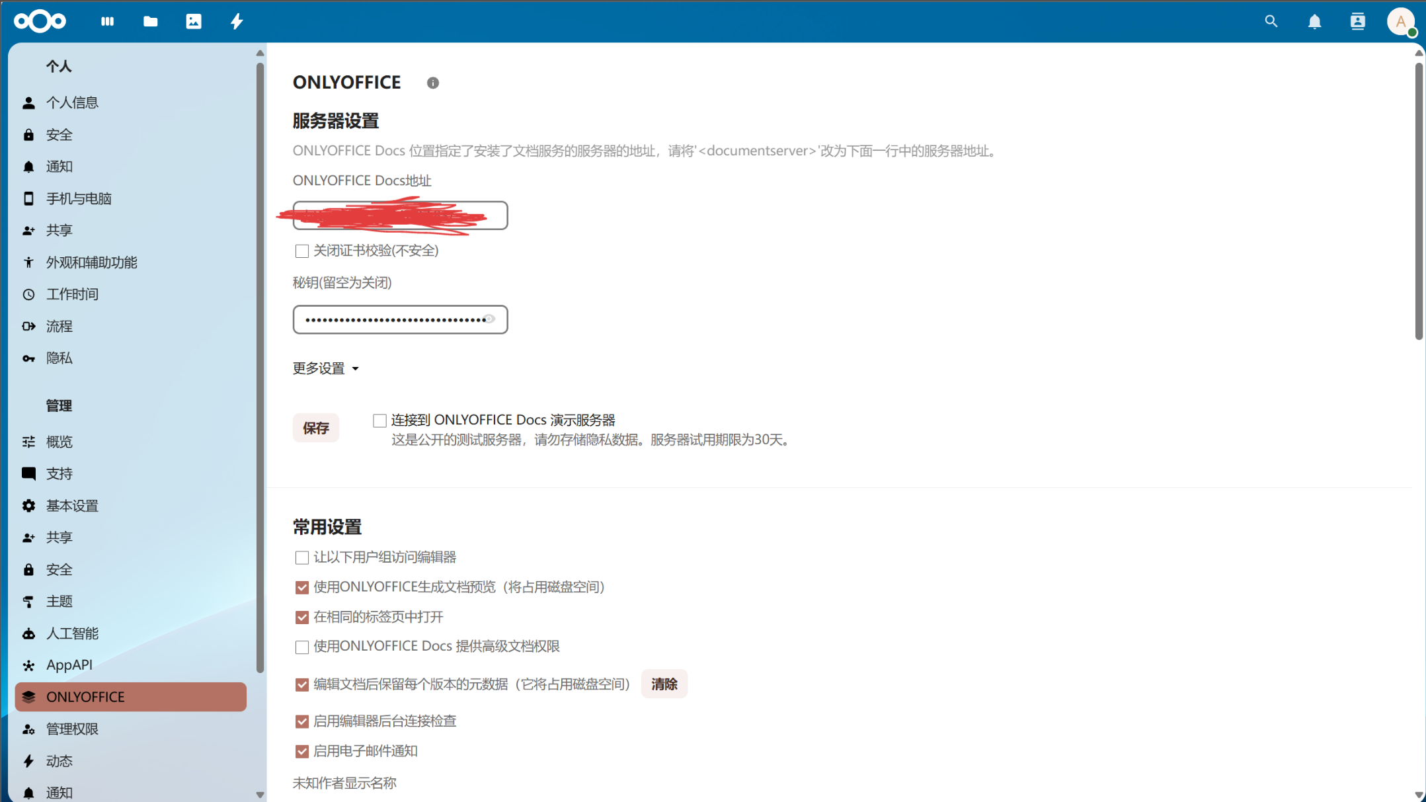Click the info icon next to ONLYOFFICE title
The width and height of the screenshot is (1426, 802).
433,82
